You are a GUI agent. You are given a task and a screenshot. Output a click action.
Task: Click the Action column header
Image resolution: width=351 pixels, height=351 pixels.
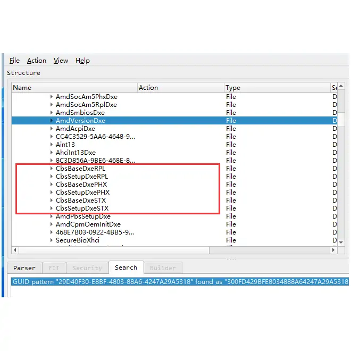[148, 88]
